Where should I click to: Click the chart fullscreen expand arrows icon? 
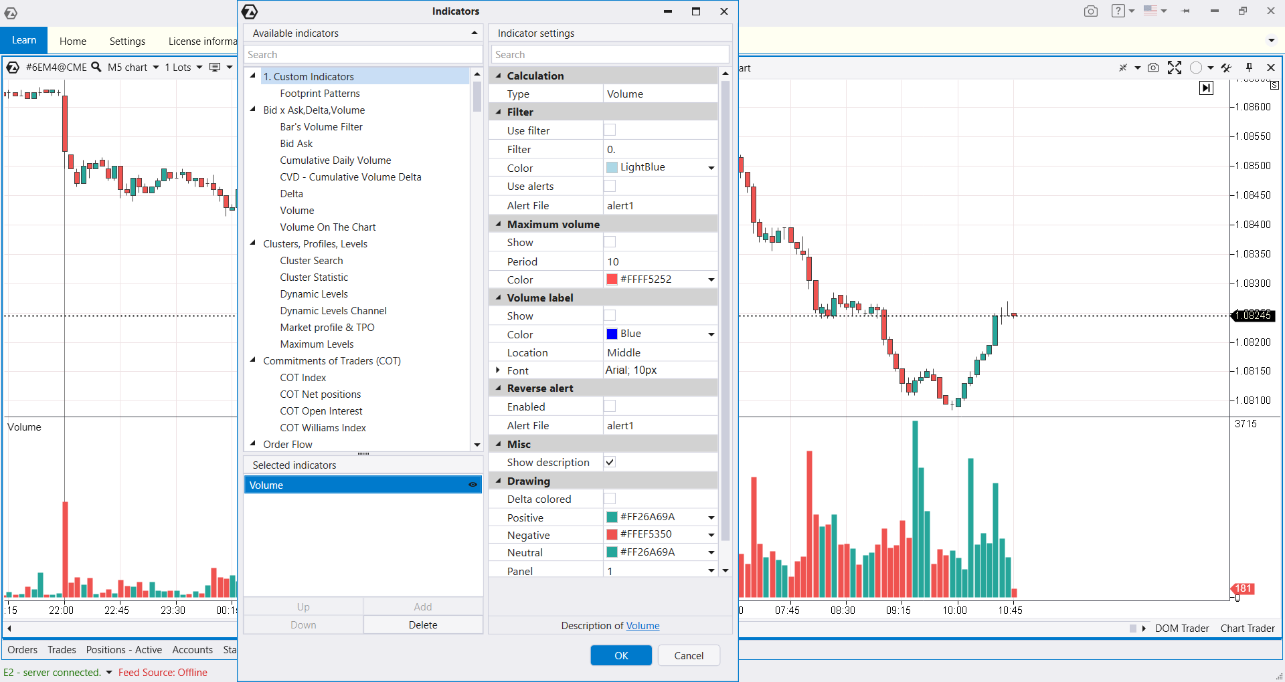click(x=1174, y=68)
